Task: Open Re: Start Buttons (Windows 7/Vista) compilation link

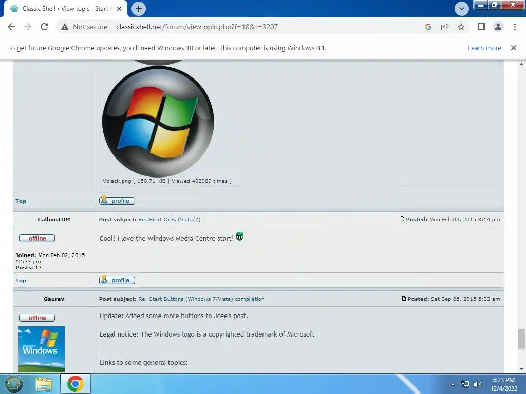Action: [x=201, y=299]
